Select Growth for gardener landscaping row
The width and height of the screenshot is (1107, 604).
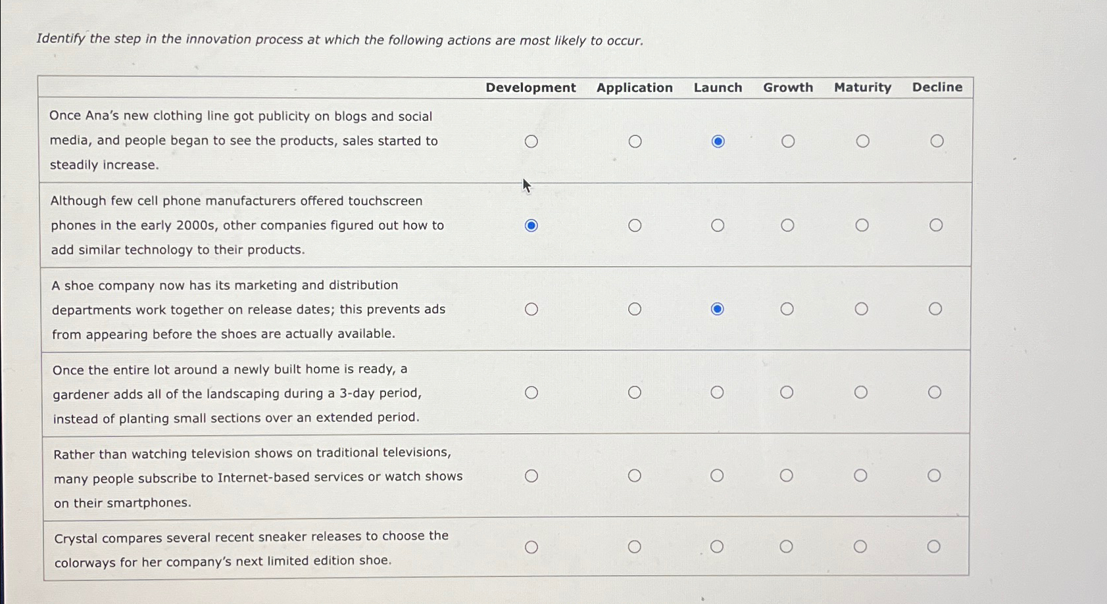[x=787, y=392]
